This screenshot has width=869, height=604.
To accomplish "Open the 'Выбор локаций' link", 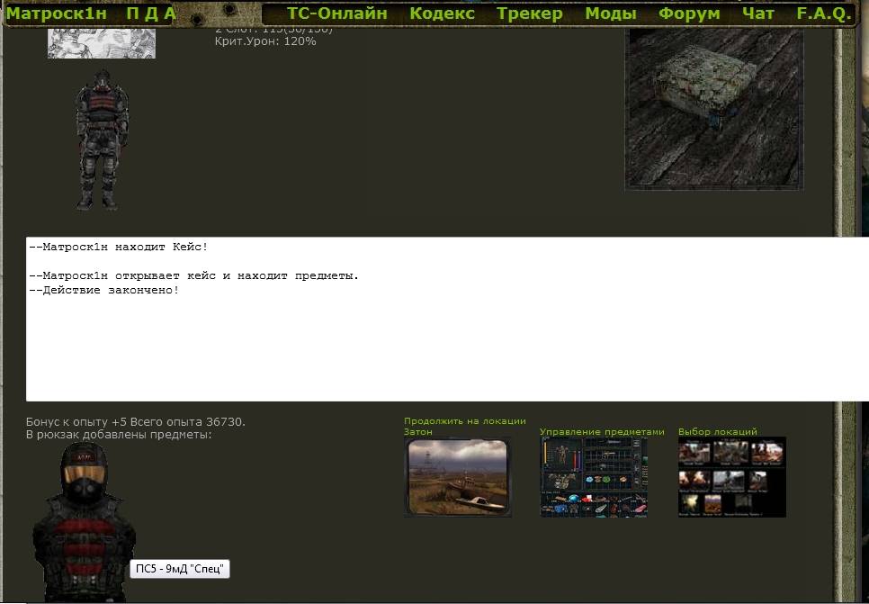I will pos(718,431).
